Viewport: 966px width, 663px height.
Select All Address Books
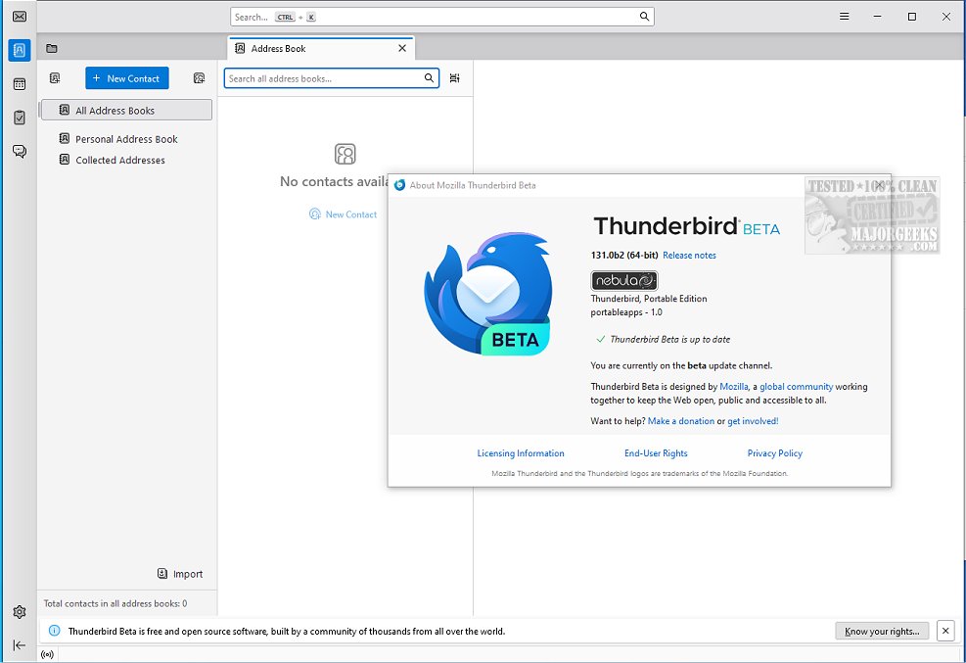coord(126,111)
